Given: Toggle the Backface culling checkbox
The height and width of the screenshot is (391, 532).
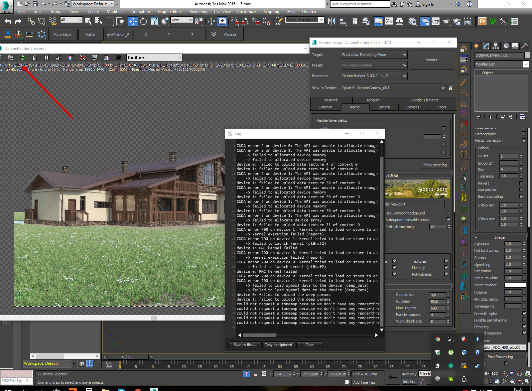Looking at the screenshot, I should click(x=521, y=196).
